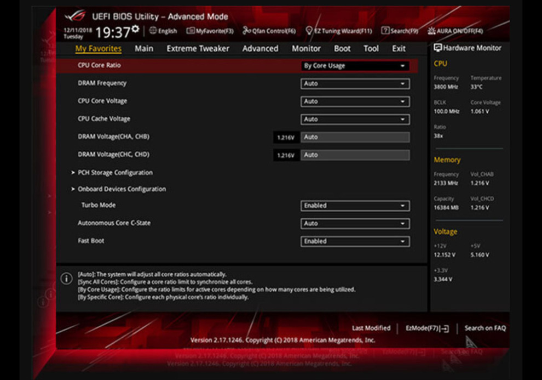Click the EzMode exit arrow icon

click(445, 328)
